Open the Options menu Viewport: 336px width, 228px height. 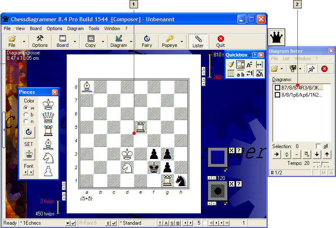(55, 28)
